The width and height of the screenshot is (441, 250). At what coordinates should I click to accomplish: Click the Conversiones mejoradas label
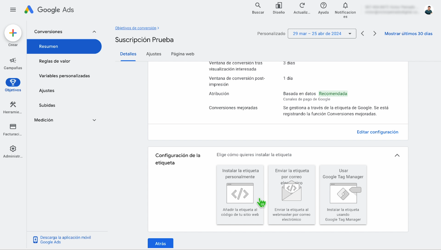coord(233,108)
